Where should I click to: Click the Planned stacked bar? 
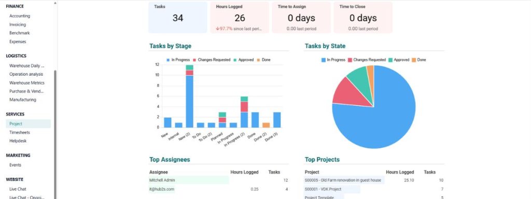222,120
